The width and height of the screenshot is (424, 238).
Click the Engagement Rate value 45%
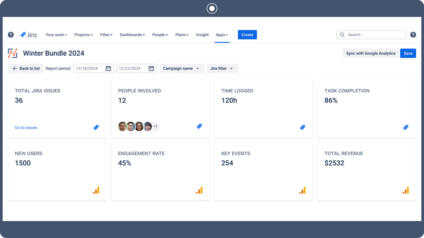pos(124,163)
